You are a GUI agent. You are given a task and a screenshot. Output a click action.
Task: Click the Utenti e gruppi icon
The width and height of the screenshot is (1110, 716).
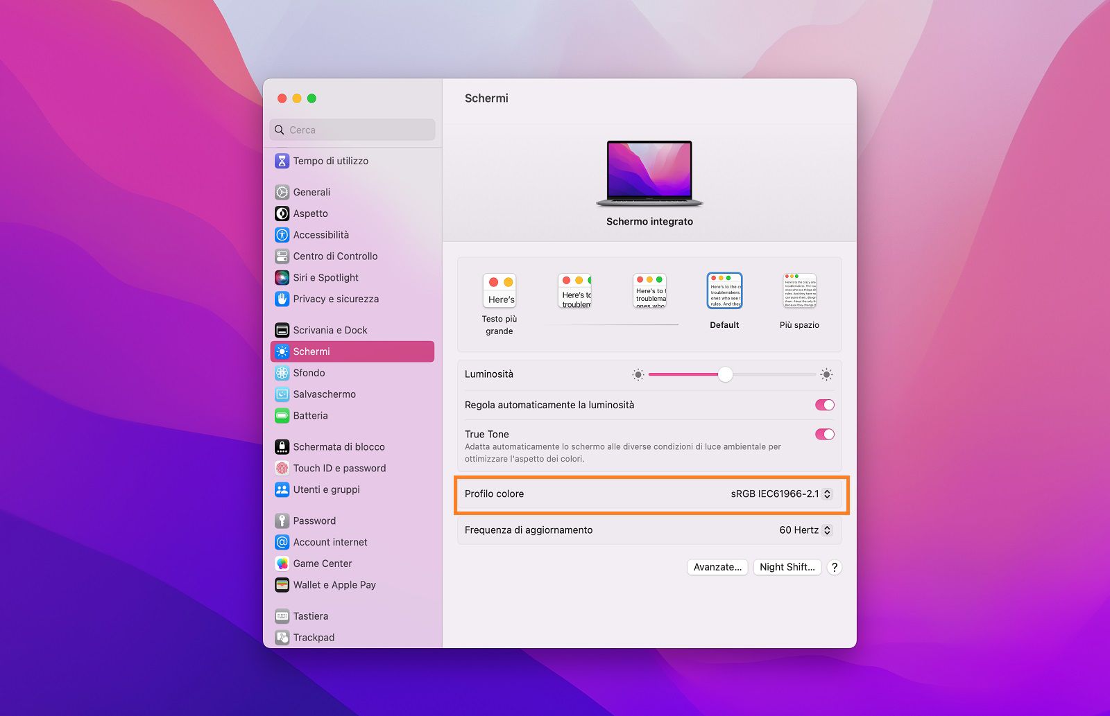tap(282, 489)
